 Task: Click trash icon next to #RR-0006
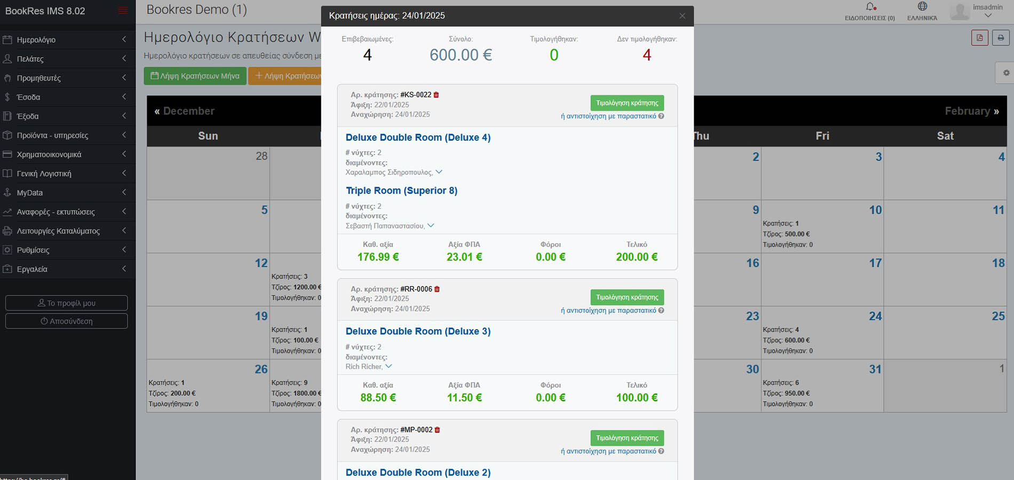pyautogui.click(x=437, y=289)
